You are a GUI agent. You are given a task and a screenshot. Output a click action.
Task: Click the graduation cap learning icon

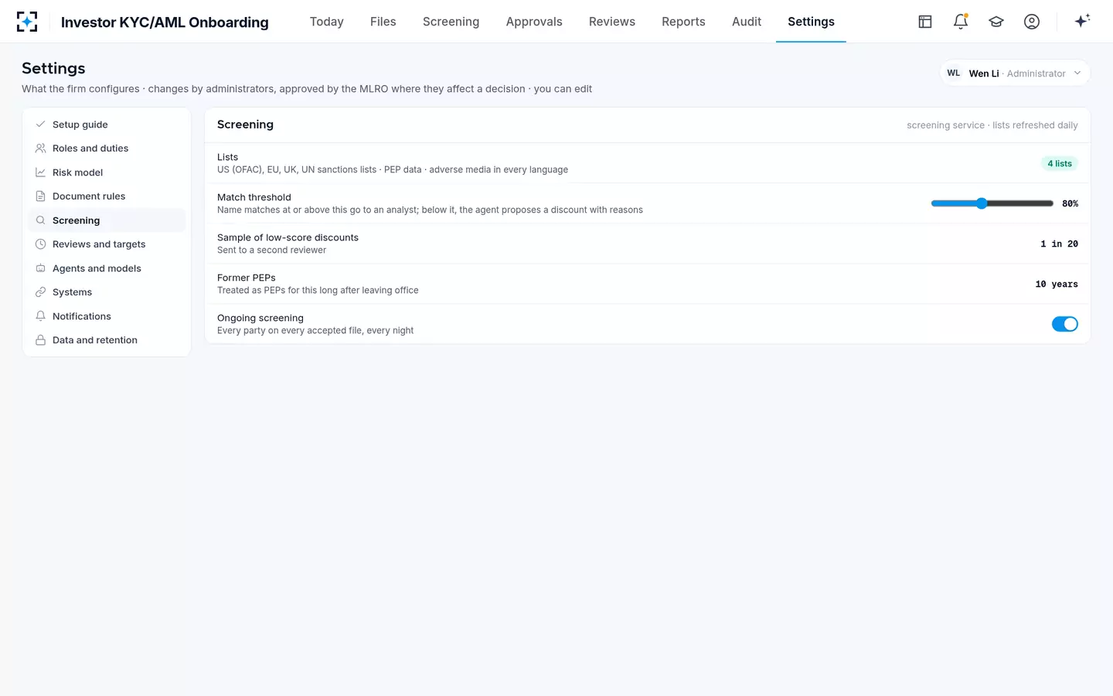[x=996, y=22]
